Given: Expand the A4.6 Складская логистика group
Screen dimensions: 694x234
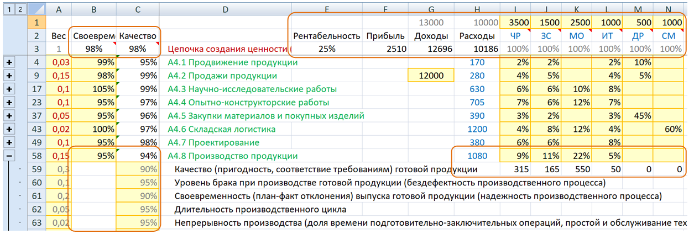Looking at the screenshot, I should click(x=9, y=129).
